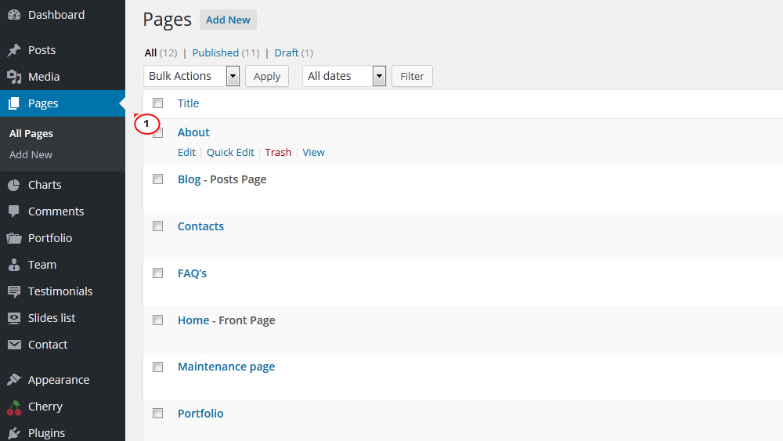Click the Team person icon
Screen dimensions: 783x441
(x=14, y=265)
